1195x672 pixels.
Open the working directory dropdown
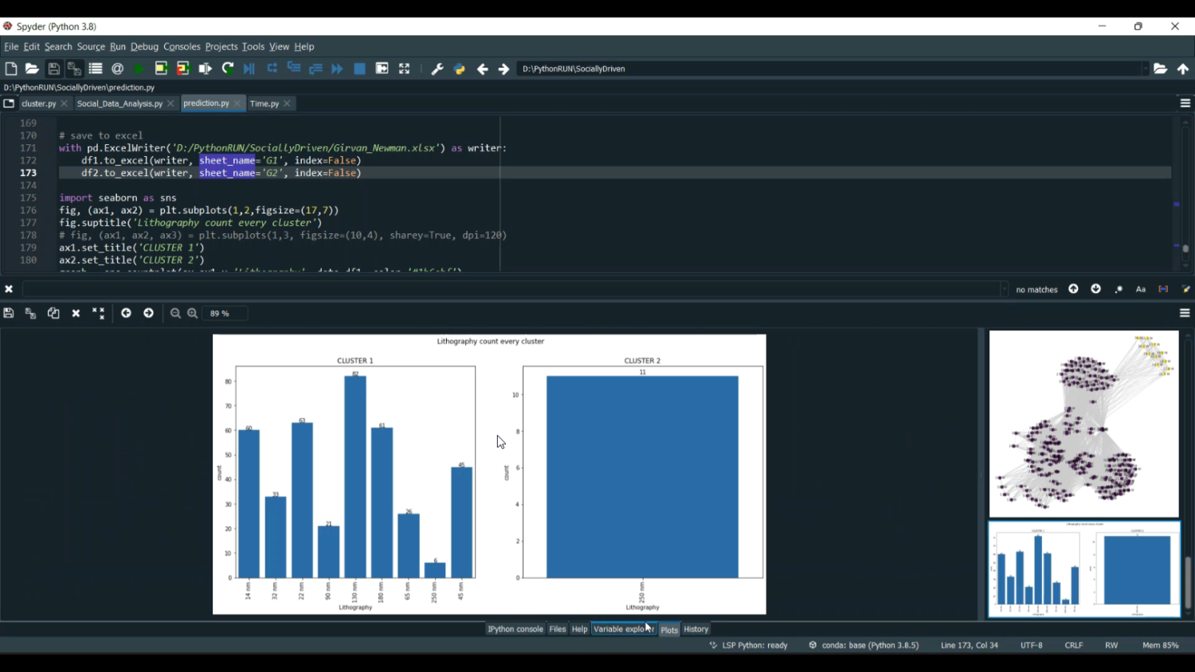pos(1145,68)
